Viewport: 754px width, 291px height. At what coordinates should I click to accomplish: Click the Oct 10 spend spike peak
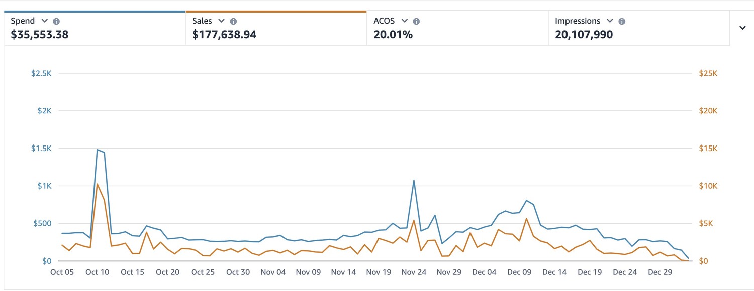97,150
